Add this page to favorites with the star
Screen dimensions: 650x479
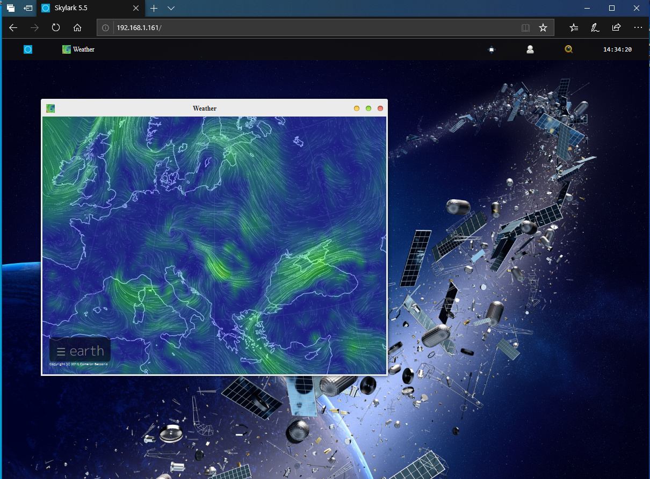coord(543,27)
